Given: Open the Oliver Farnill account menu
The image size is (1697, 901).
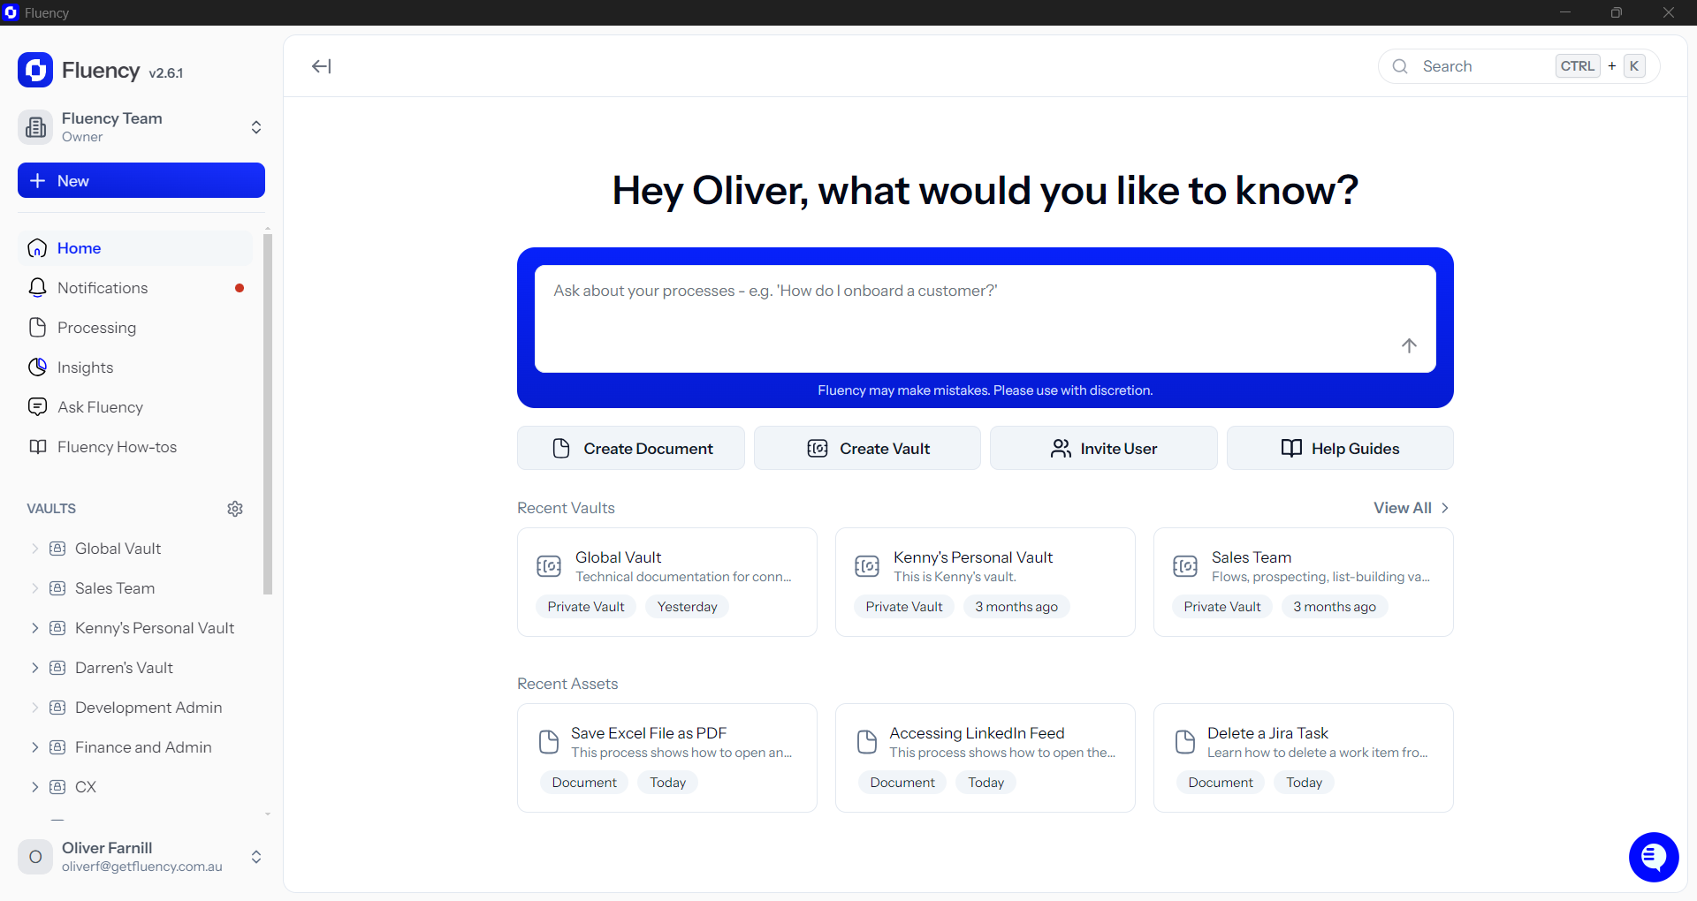Looking at the screenshot, I should (256, 857).
